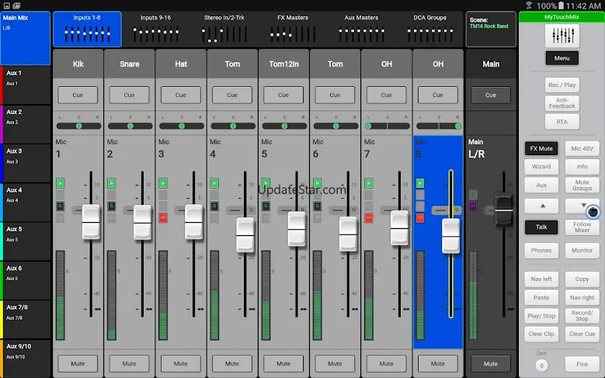Select the Tom12In channel name header
This screenshot has width=605, height=378.
tap(283, 64)
